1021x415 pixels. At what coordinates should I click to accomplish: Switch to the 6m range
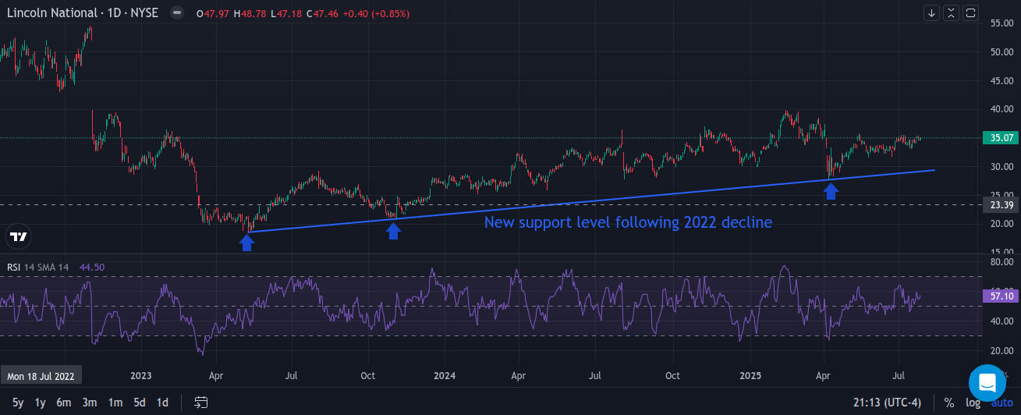coord(64,403)
